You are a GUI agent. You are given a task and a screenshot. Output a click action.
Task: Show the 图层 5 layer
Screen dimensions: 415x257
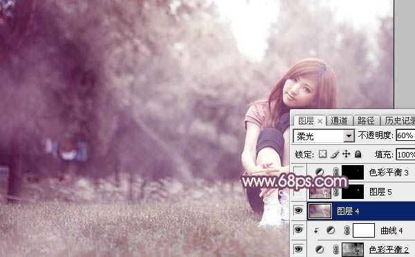point(299,192)
